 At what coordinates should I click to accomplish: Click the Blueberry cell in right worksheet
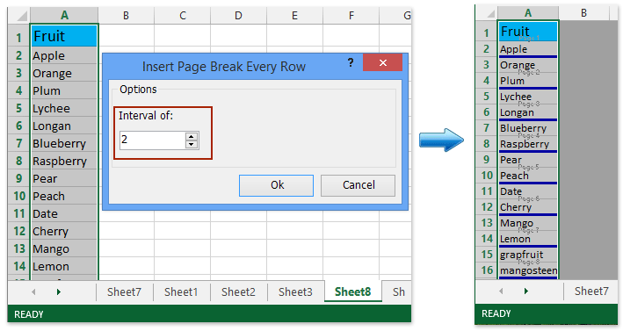coord(528,128)
